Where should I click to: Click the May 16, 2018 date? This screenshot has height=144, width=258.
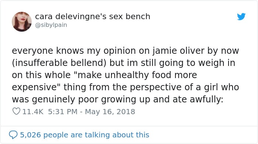tap(110, 112)
